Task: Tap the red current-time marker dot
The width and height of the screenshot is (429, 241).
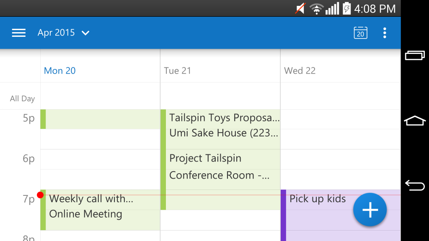Action: [x=40, y=195]
